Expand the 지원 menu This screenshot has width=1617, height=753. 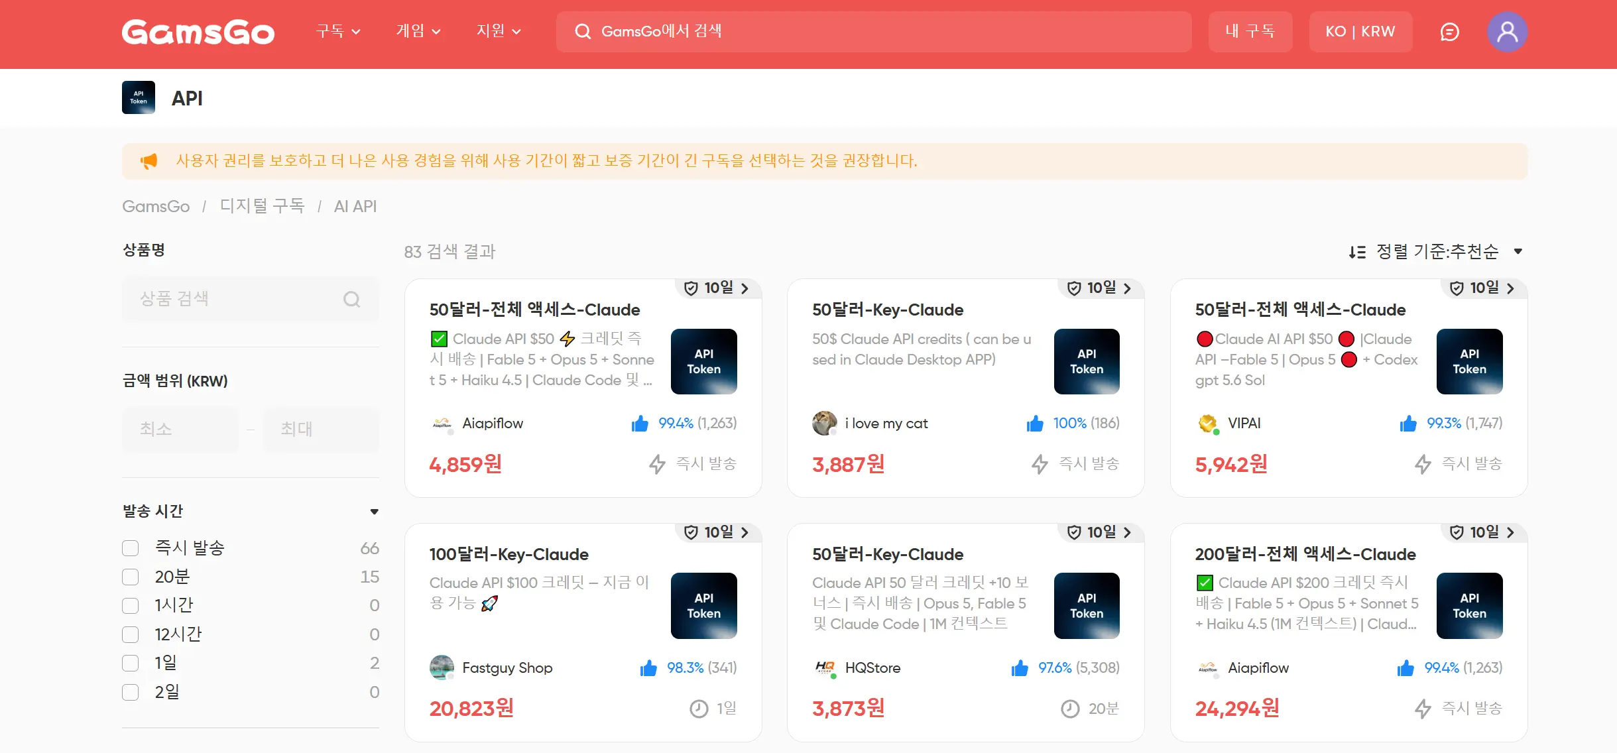[x=499, y=31]
